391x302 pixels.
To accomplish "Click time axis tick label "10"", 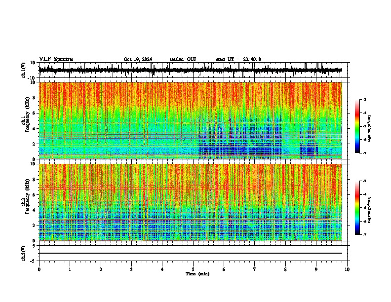I will pyautogui.click(x=347, y=269).
